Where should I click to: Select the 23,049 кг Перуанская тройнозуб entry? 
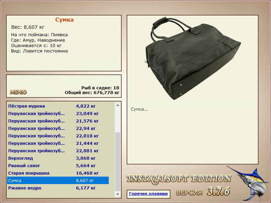(58, 114)
